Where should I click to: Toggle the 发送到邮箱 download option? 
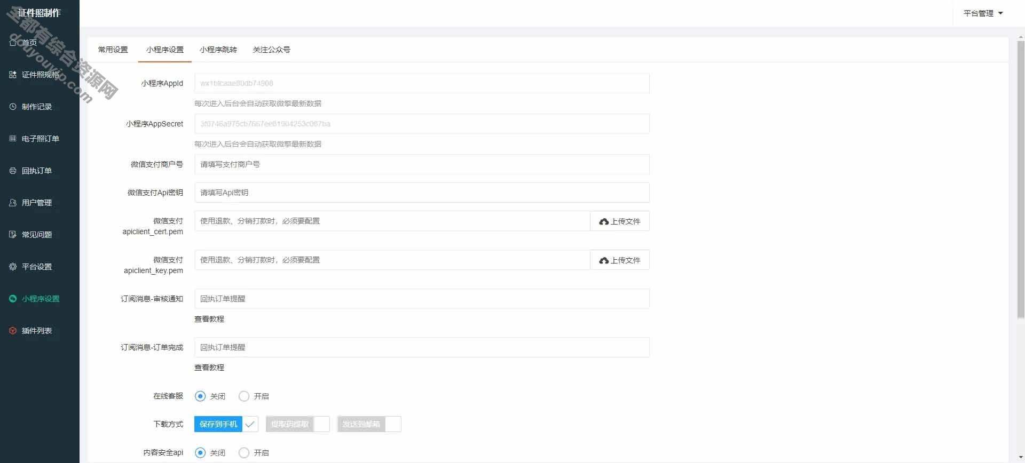pyautogui.click(x=369, y=424)
